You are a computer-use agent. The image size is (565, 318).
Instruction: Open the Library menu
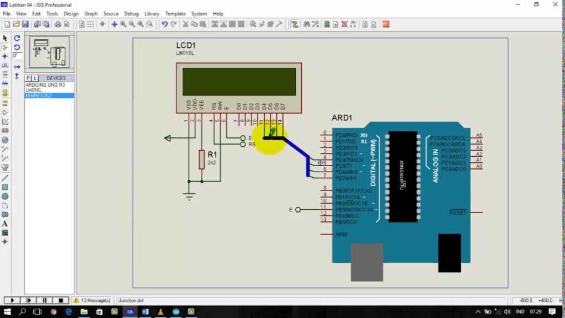(152, 14)
